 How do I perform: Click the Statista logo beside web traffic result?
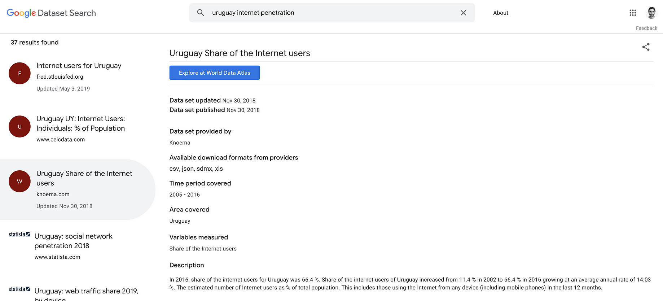[x=19, y=289]
